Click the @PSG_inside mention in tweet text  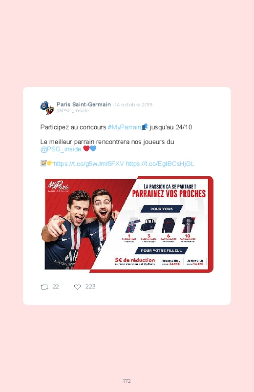point(61,149)
